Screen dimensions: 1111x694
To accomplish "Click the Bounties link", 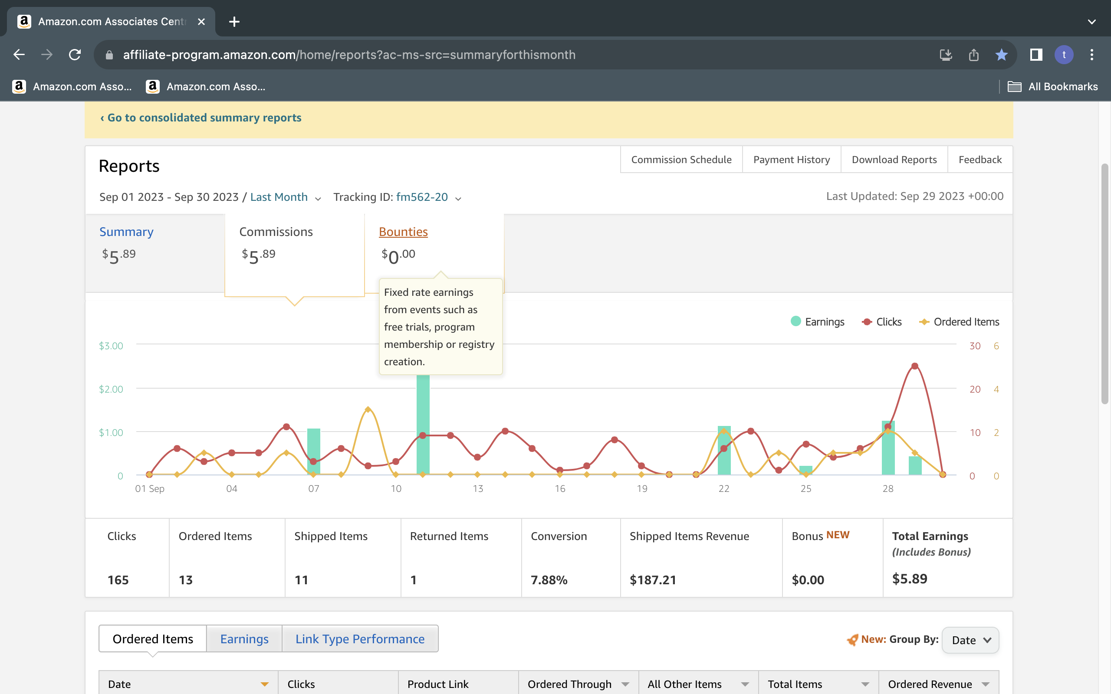I will pyautogui.click(x=403, y=232).
